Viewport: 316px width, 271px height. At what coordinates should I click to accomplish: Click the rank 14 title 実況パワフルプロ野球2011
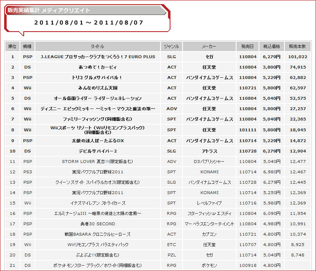tap(98, 193)
